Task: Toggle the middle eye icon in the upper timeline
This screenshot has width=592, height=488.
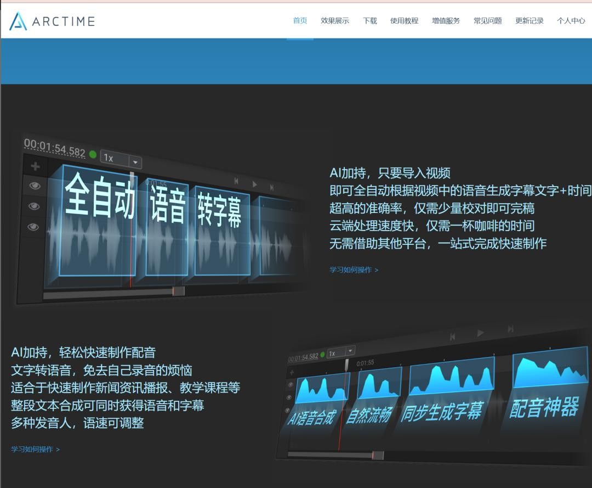Action: click(x=34, y=206)
